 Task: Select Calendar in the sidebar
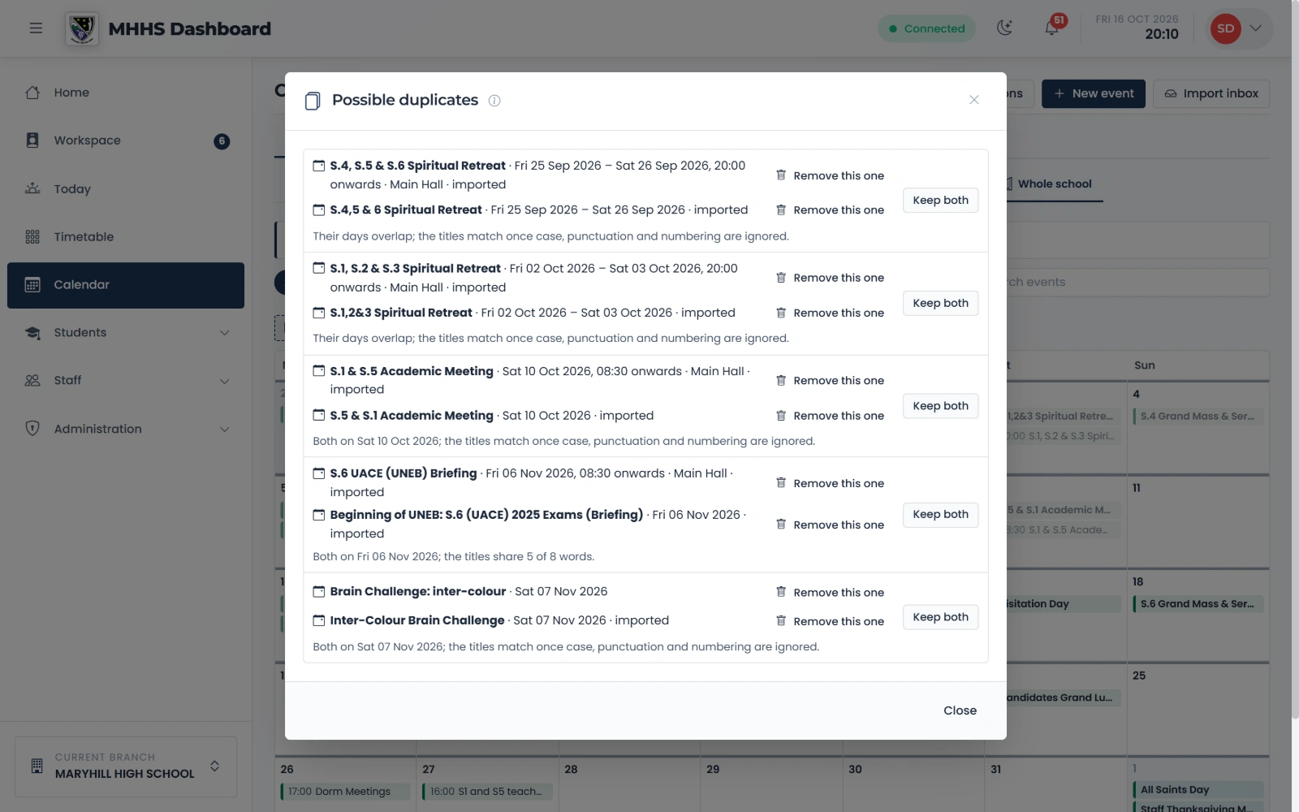point(126,285)
